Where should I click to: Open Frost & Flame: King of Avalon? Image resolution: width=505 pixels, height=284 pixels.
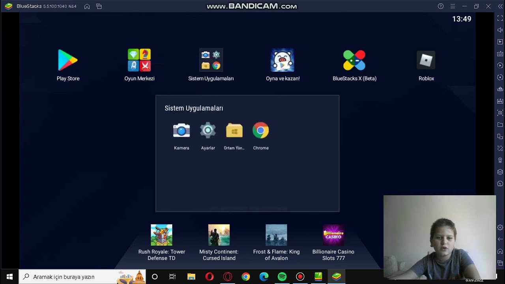pyautogui.click(x=276, y=235)
